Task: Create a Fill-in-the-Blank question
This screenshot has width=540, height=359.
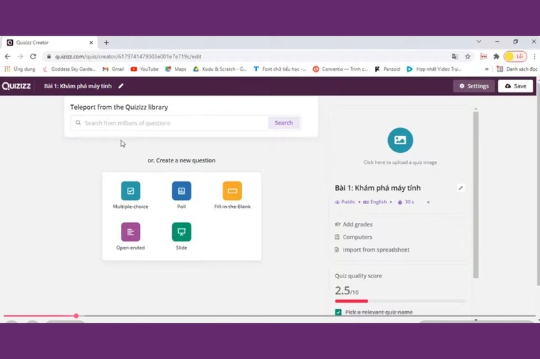Action: (232, 195)
